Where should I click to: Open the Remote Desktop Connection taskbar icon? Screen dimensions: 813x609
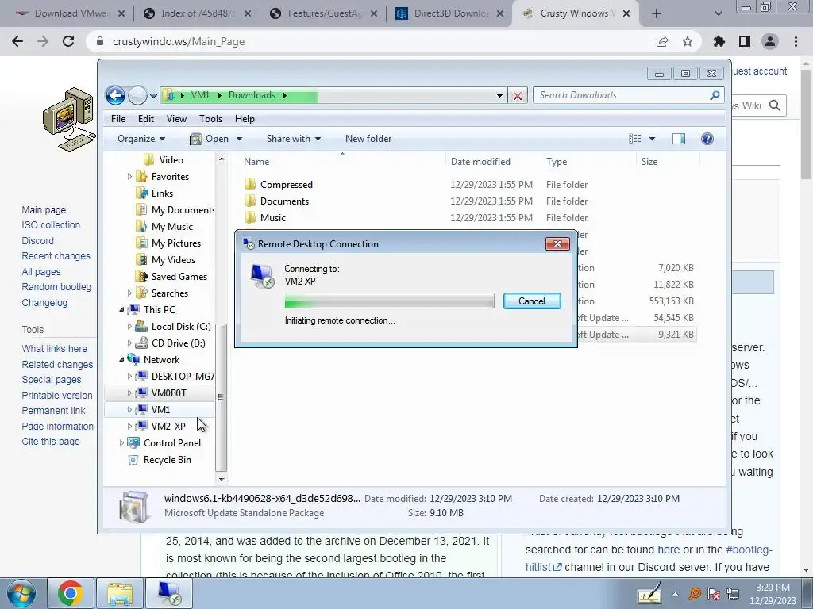pyautogui.click(x=168, y=593)
